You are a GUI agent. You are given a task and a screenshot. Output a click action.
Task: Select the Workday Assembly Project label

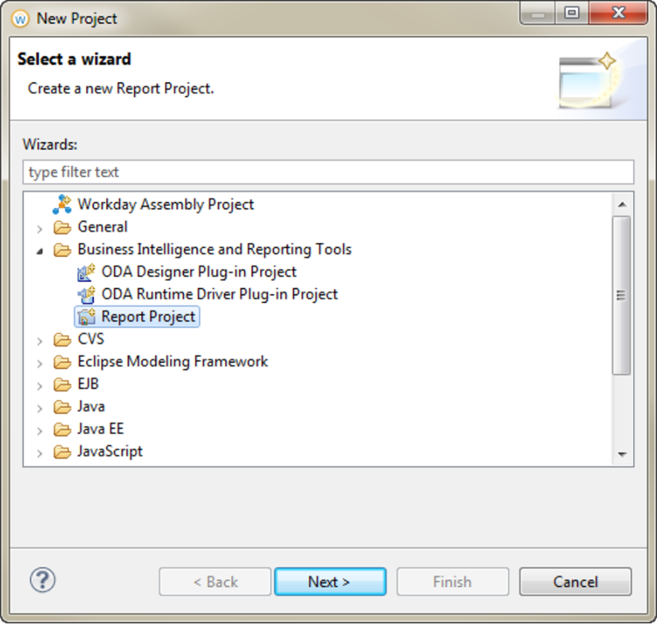166,204
